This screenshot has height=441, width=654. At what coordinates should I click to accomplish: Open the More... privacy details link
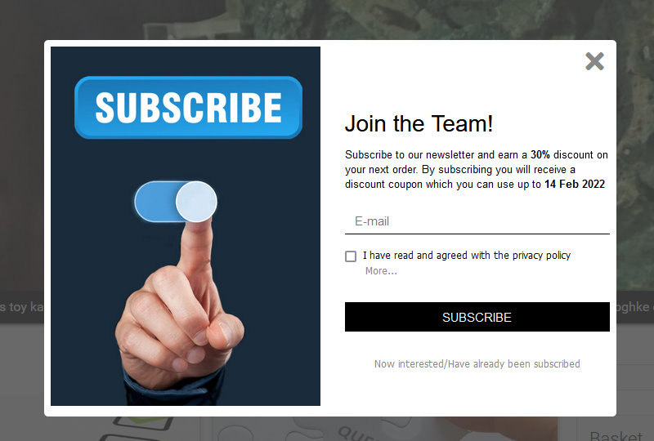click(x=381, y=271)
